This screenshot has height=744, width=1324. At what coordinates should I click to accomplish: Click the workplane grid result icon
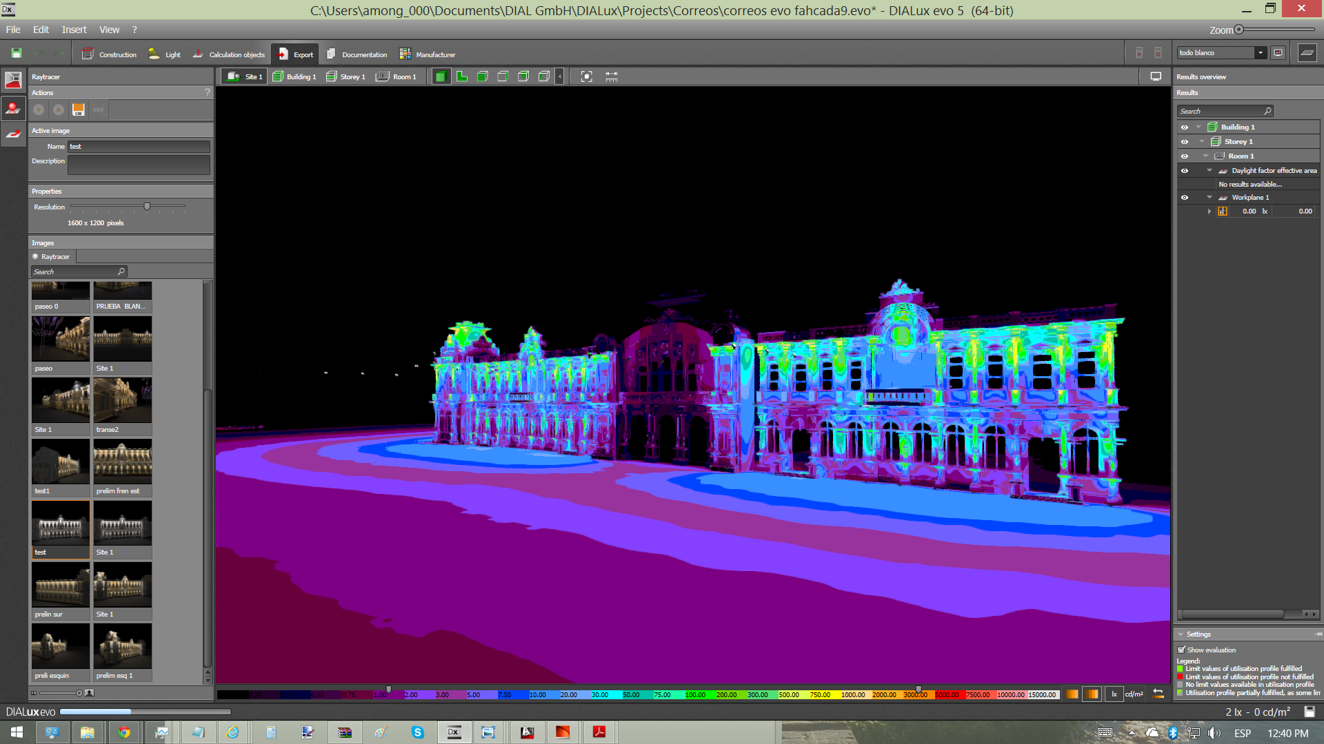(1223, 211)
